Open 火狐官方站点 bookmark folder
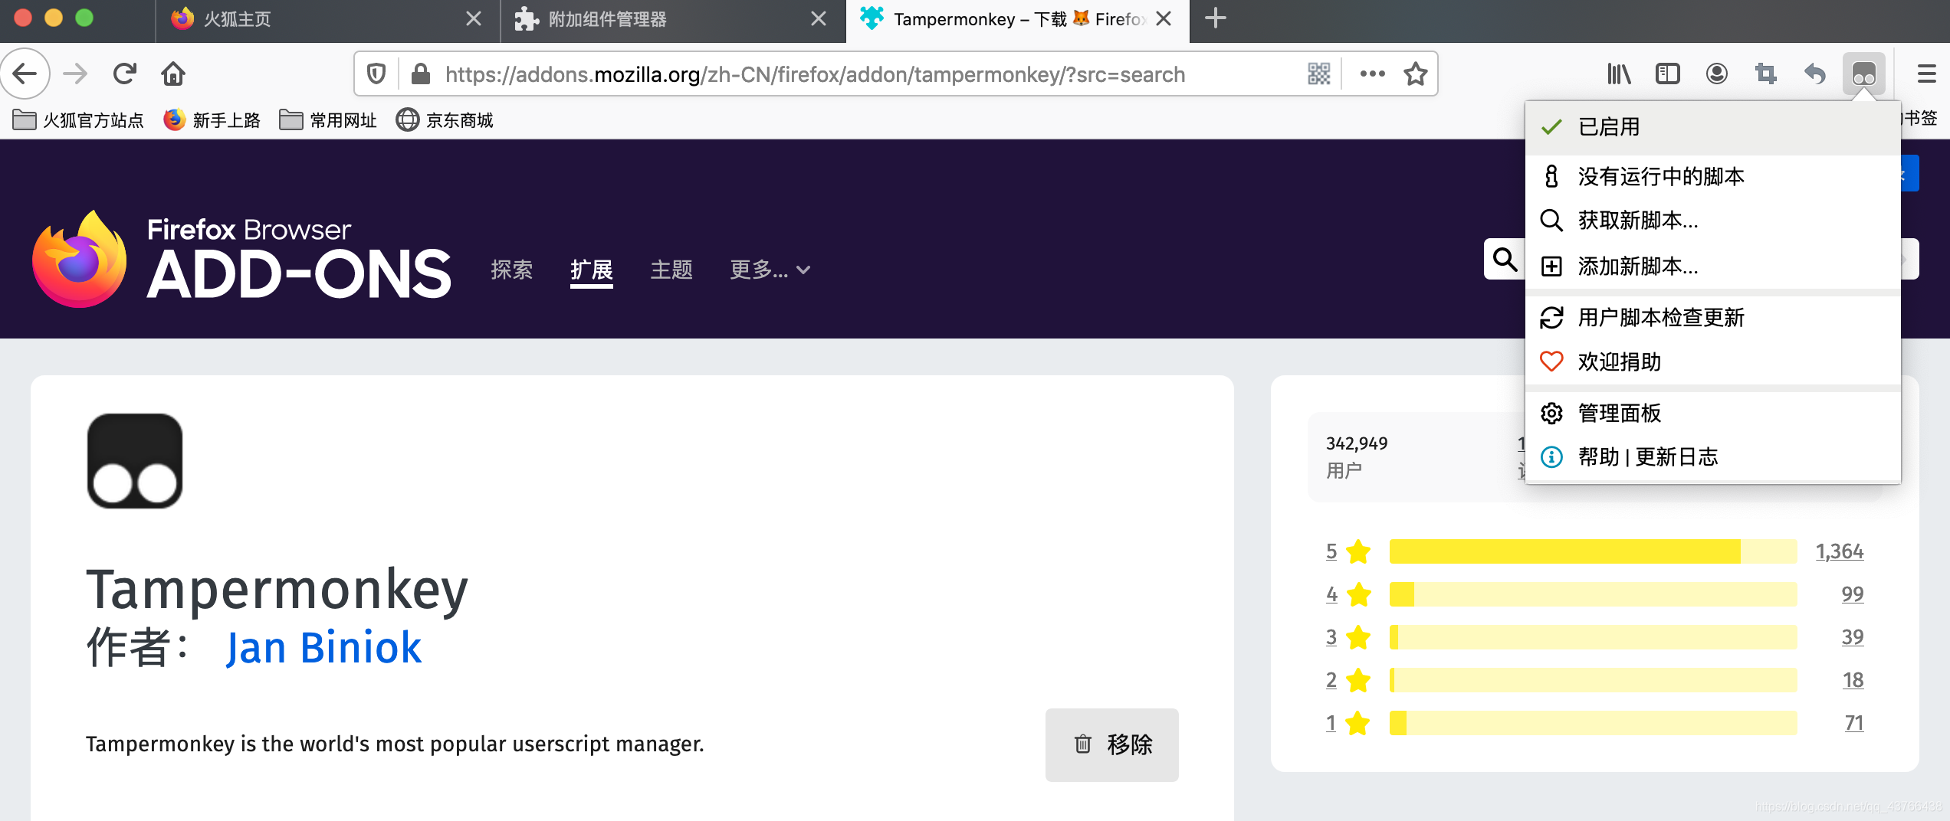Screen dimensions: 1950x821 pos(78,120)
